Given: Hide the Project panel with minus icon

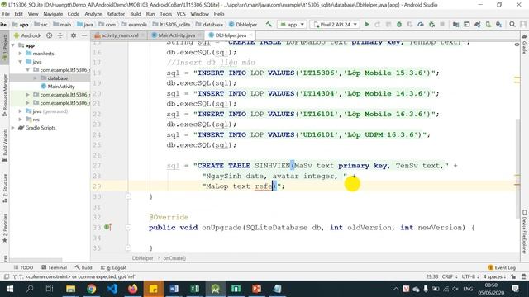Looking at the screenshot, I should coord(84,35).
